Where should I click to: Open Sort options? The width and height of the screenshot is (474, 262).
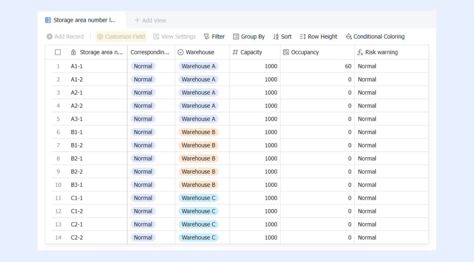coord(282,36)
